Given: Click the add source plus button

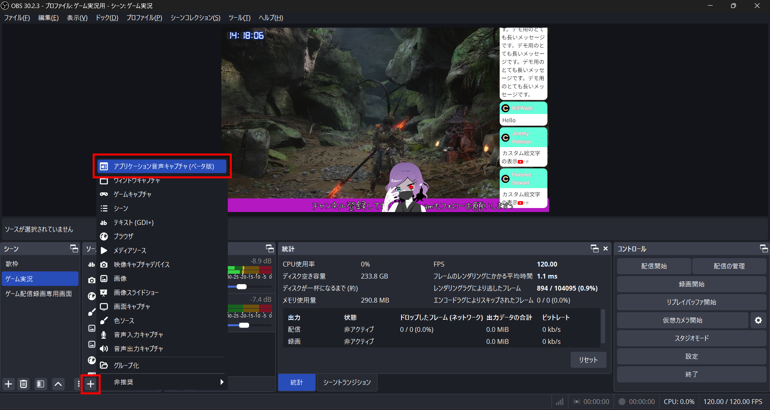Looking at the screenshot, I should tap(91, 384).
